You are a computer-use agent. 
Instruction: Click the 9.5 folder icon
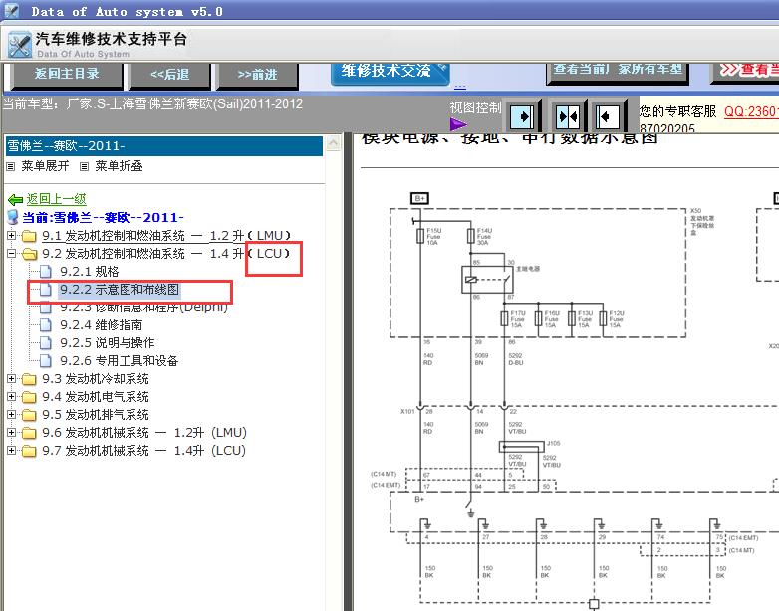[29, 415]
